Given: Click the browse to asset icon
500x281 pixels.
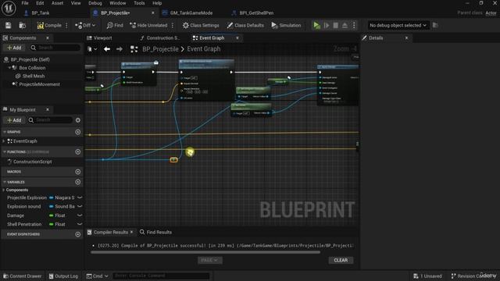Looking at the screenshot, I should pyautogui.click(x=23, y=26).
